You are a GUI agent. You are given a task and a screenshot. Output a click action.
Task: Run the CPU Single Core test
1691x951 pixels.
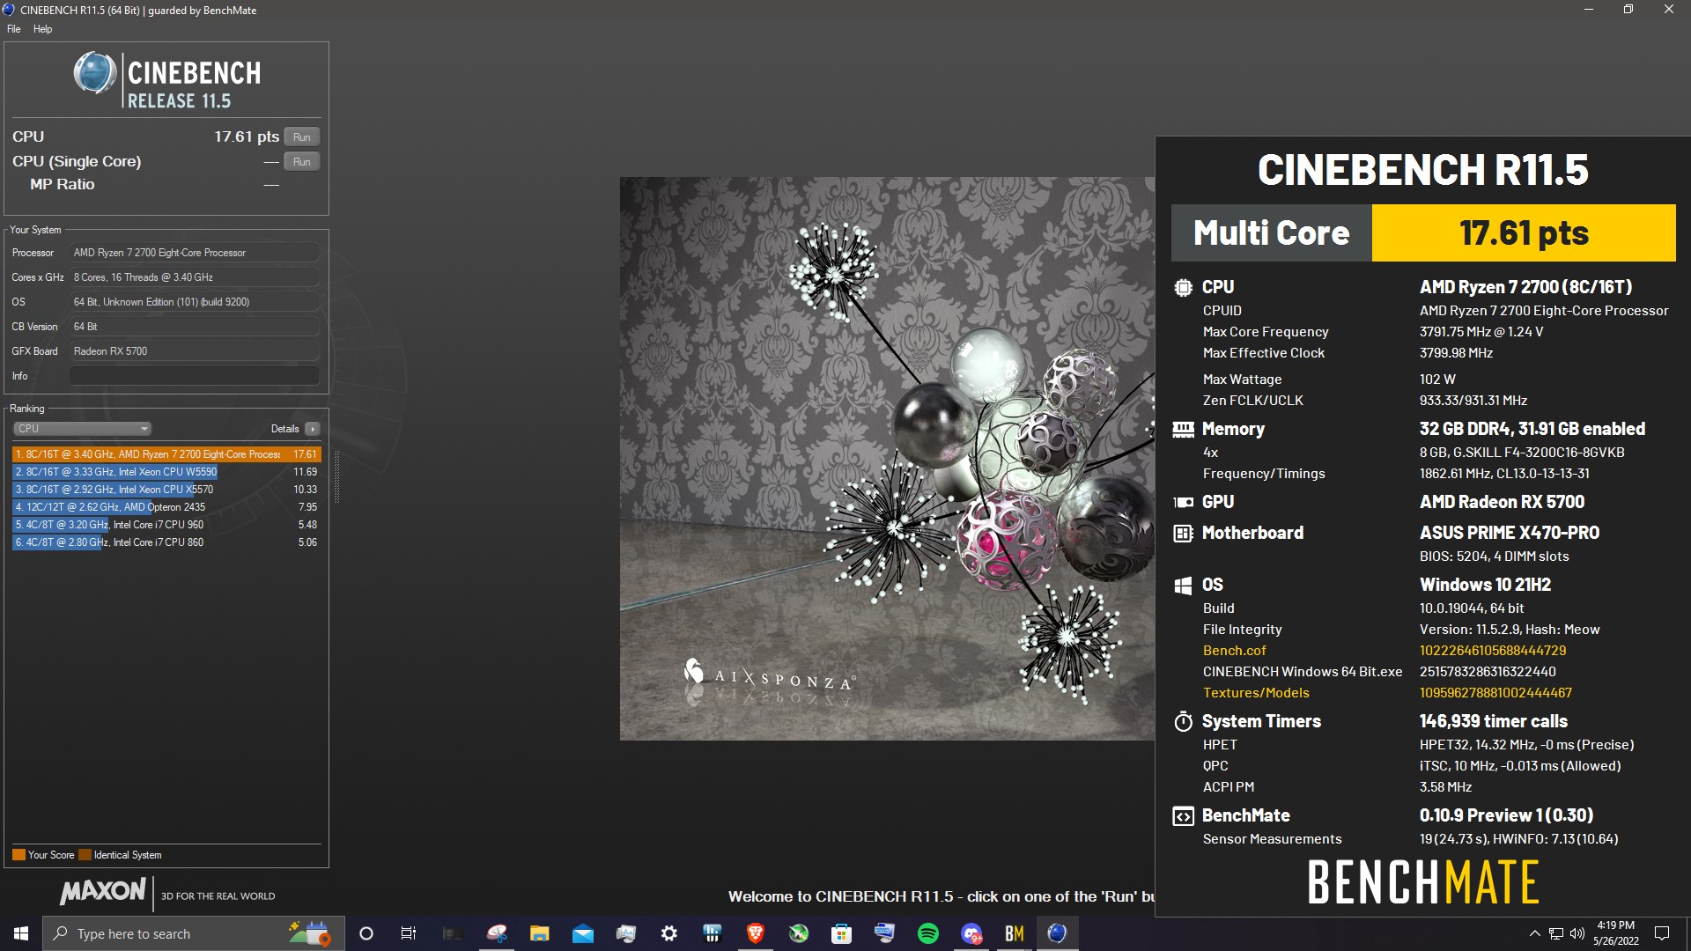[301, 161]
